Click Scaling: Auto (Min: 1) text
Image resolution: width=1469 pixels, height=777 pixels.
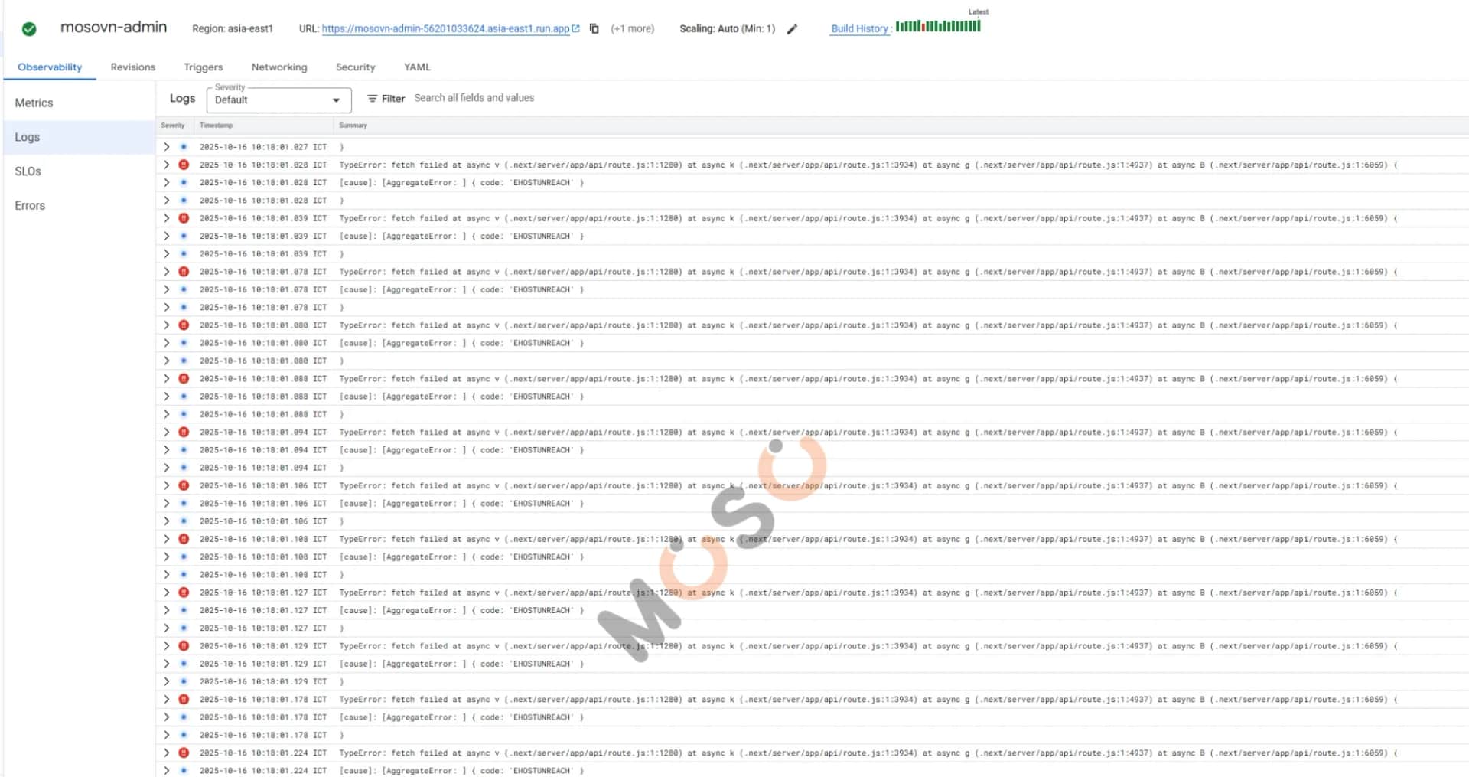coord(727,28)
